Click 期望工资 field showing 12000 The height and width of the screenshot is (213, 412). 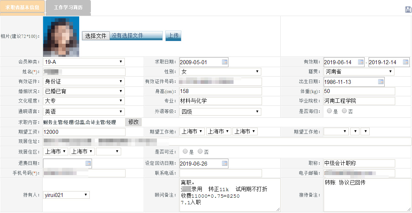[84, 132]
